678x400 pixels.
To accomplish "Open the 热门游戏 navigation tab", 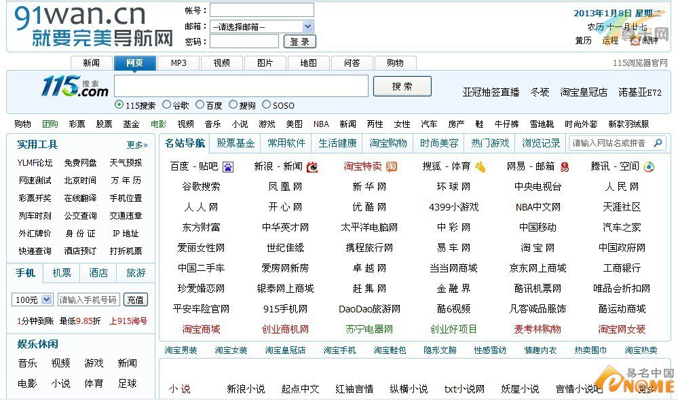I will pos(490,143).
